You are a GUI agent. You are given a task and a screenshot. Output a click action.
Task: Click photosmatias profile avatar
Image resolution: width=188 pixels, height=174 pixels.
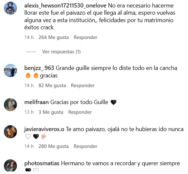(10, 166)
